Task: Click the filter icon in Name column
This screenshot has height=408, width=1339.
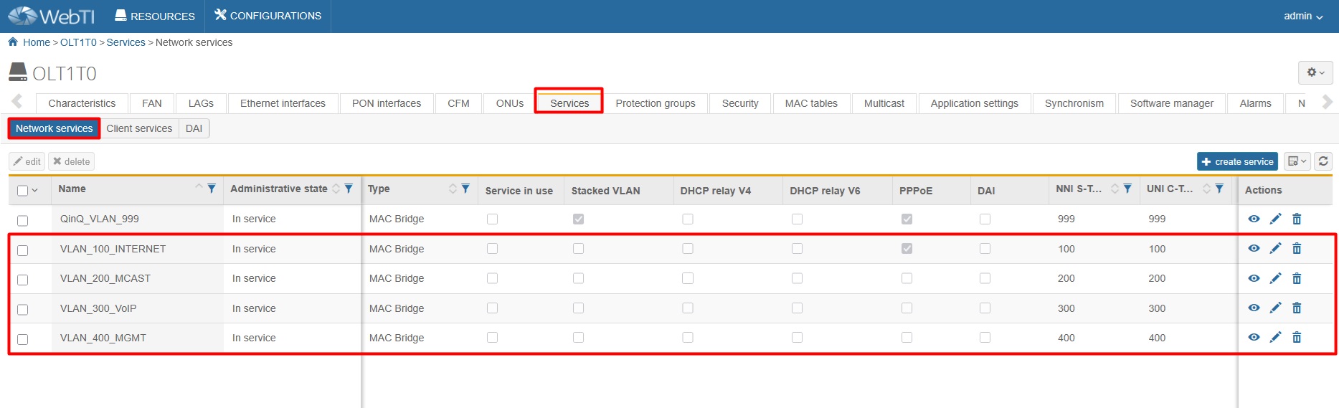Action: 212,189
